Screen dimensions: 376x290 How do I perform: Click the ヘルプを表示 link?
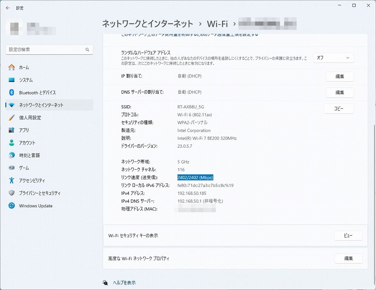tap(124, 282)
